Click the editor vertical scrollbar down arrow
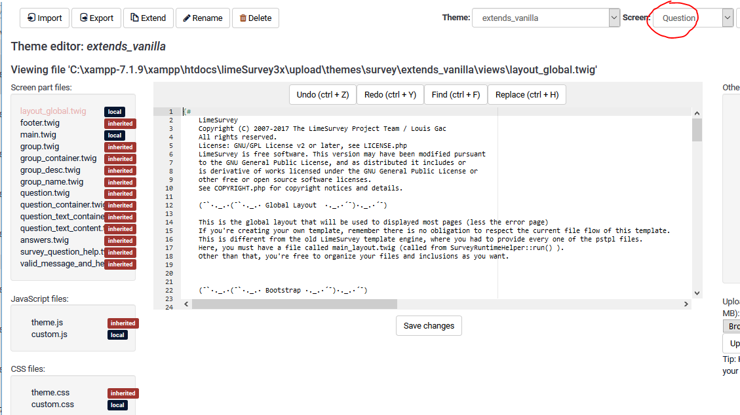This screenshot has height=415, width=740. [x=697, y=293]
